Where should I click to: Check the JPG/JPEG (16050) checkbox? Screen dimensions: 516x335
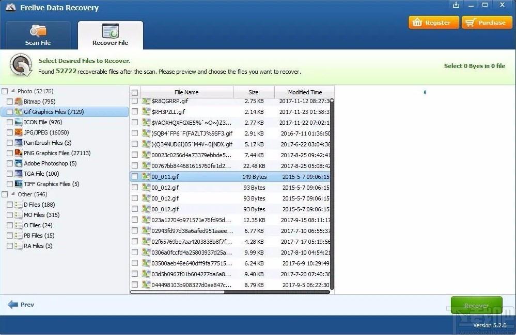[x=10, y=132]
